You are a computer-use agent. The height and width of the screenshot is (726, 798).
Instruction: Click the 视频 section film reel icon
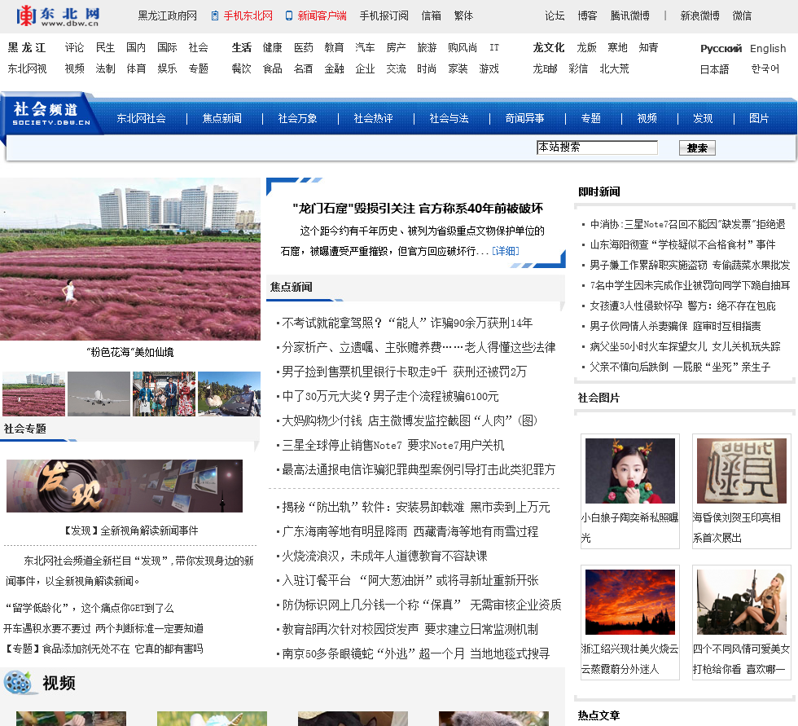[20, 683]
